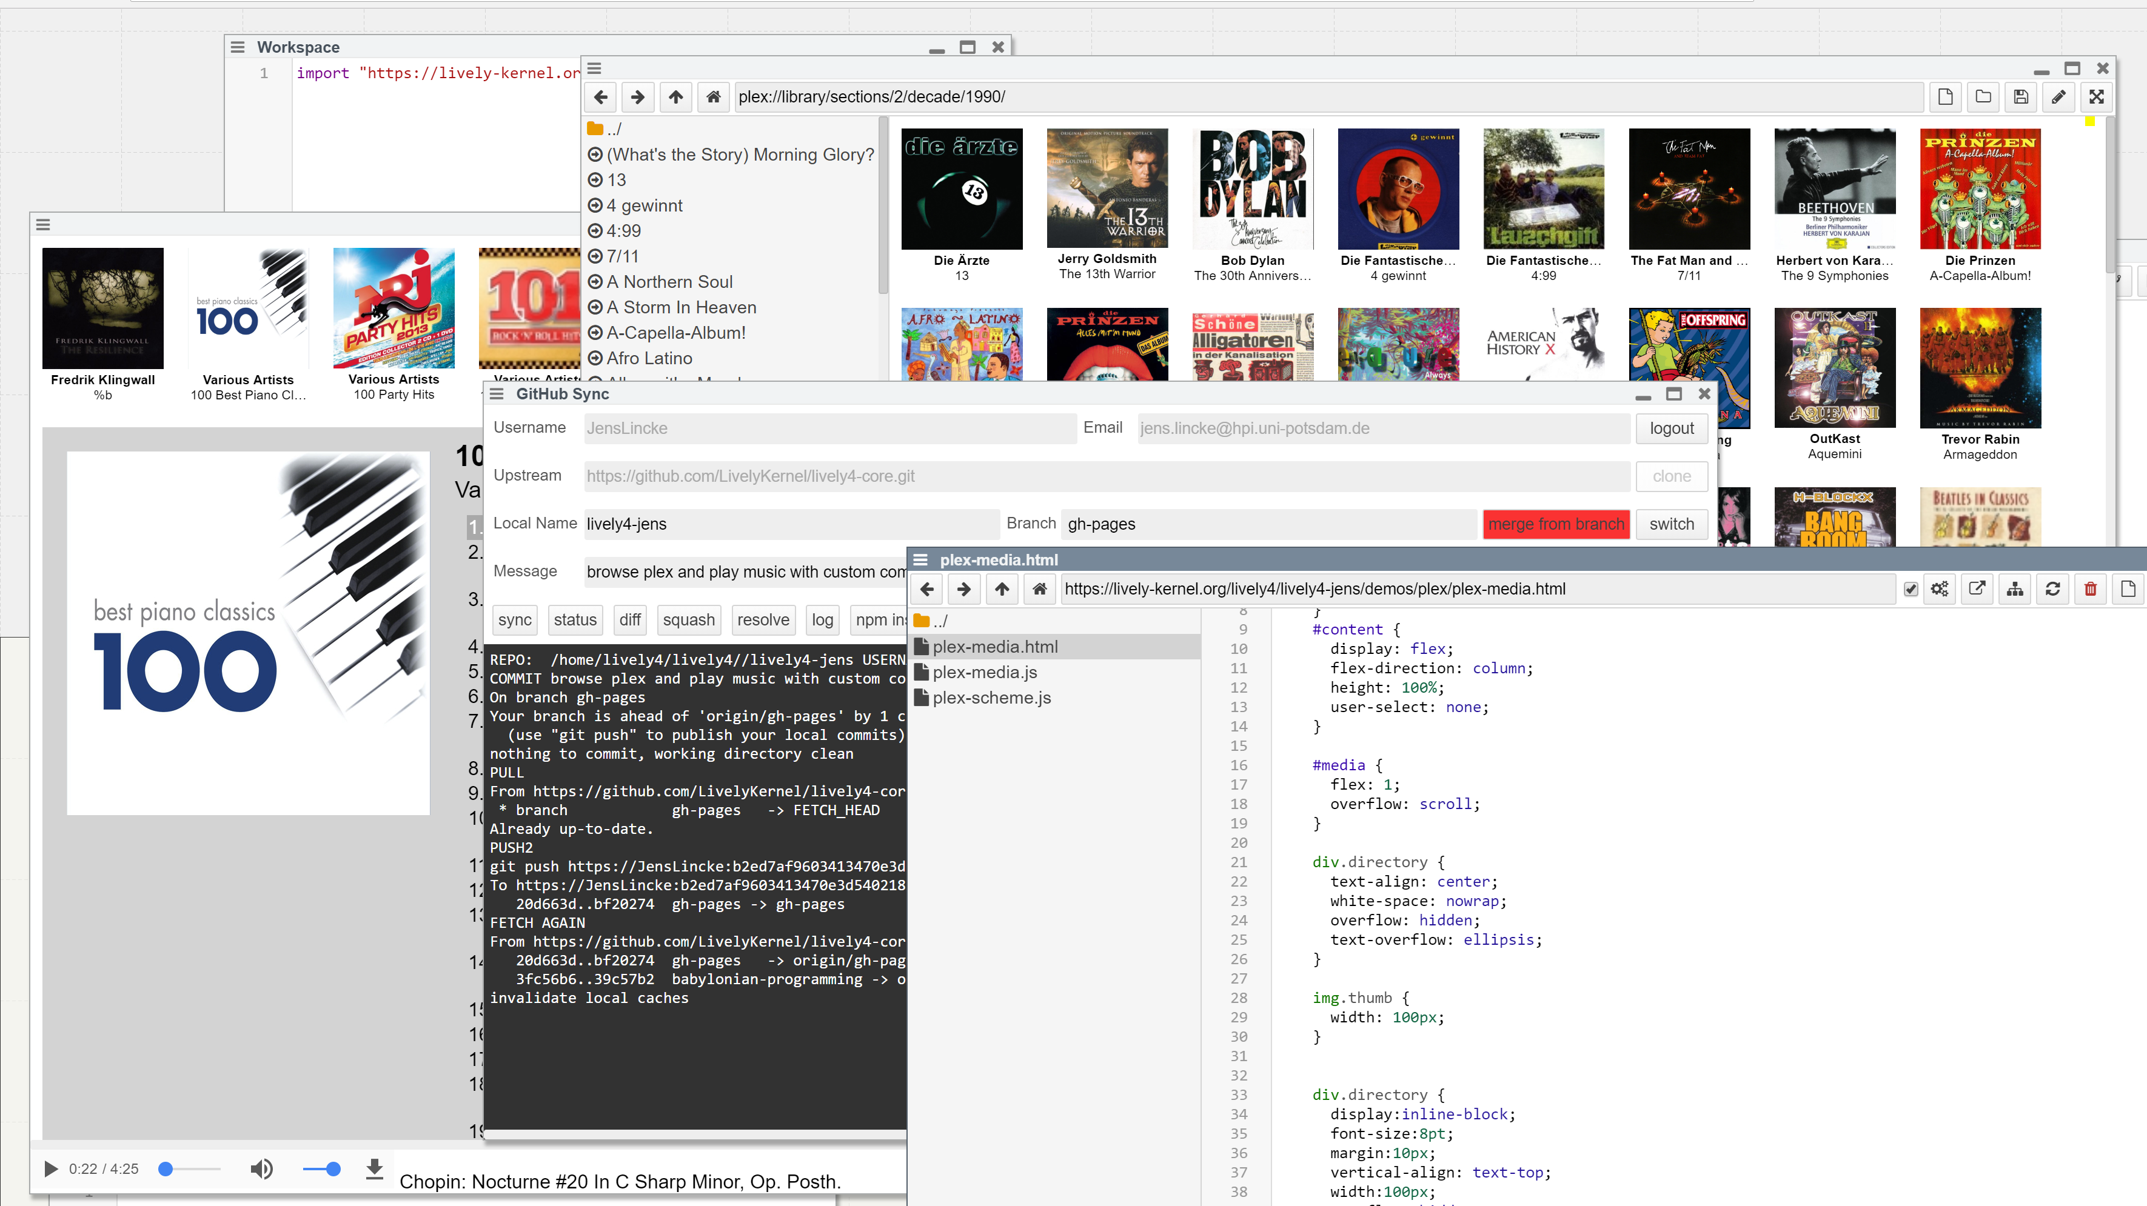The height and width of the screenshot is (1206, 2147).
Task: Mute the audio player speaker icon
Action: click(261, 1168)
